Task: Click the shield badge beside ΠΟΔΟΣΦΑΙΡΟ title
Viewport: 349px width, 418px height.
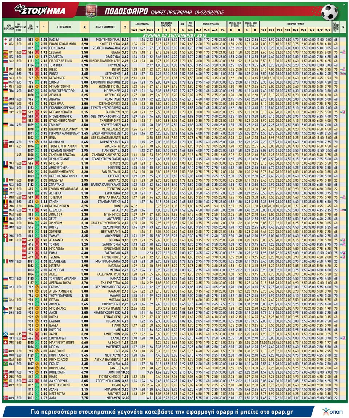Action: tap(92, 11)
